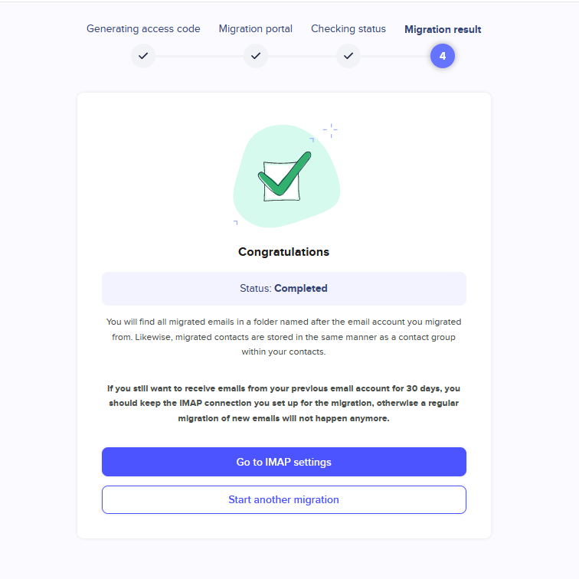The width and height of the screenshot is (579, 579).
Task: Select the Generating access code step label
Action: click(143, 29)
